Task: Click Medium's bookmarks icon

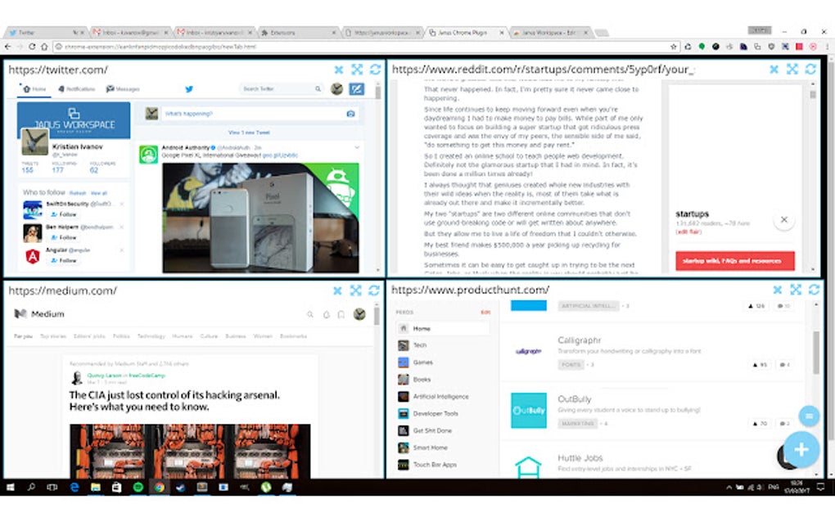Action: point(341,314)
